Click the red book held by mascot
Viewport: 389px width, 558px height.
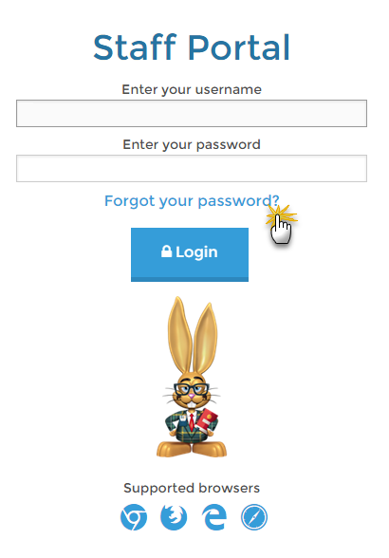pos(208,420)
